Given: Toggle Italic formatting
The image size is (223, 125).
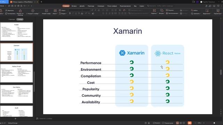Looking at the screenshot, I should click(x=73, y=13).
